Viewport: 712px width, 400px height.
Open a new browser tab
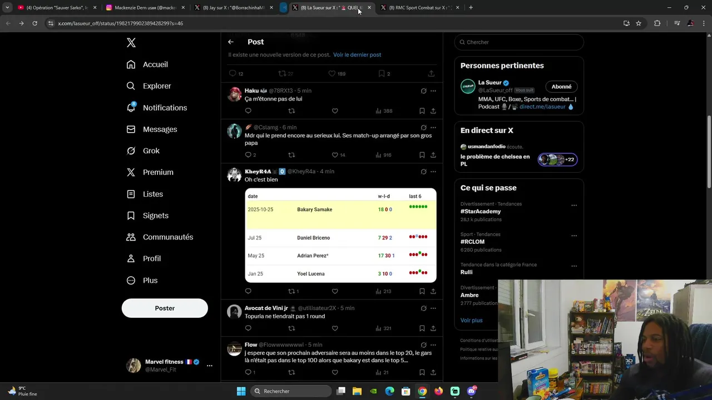(471, 8)
